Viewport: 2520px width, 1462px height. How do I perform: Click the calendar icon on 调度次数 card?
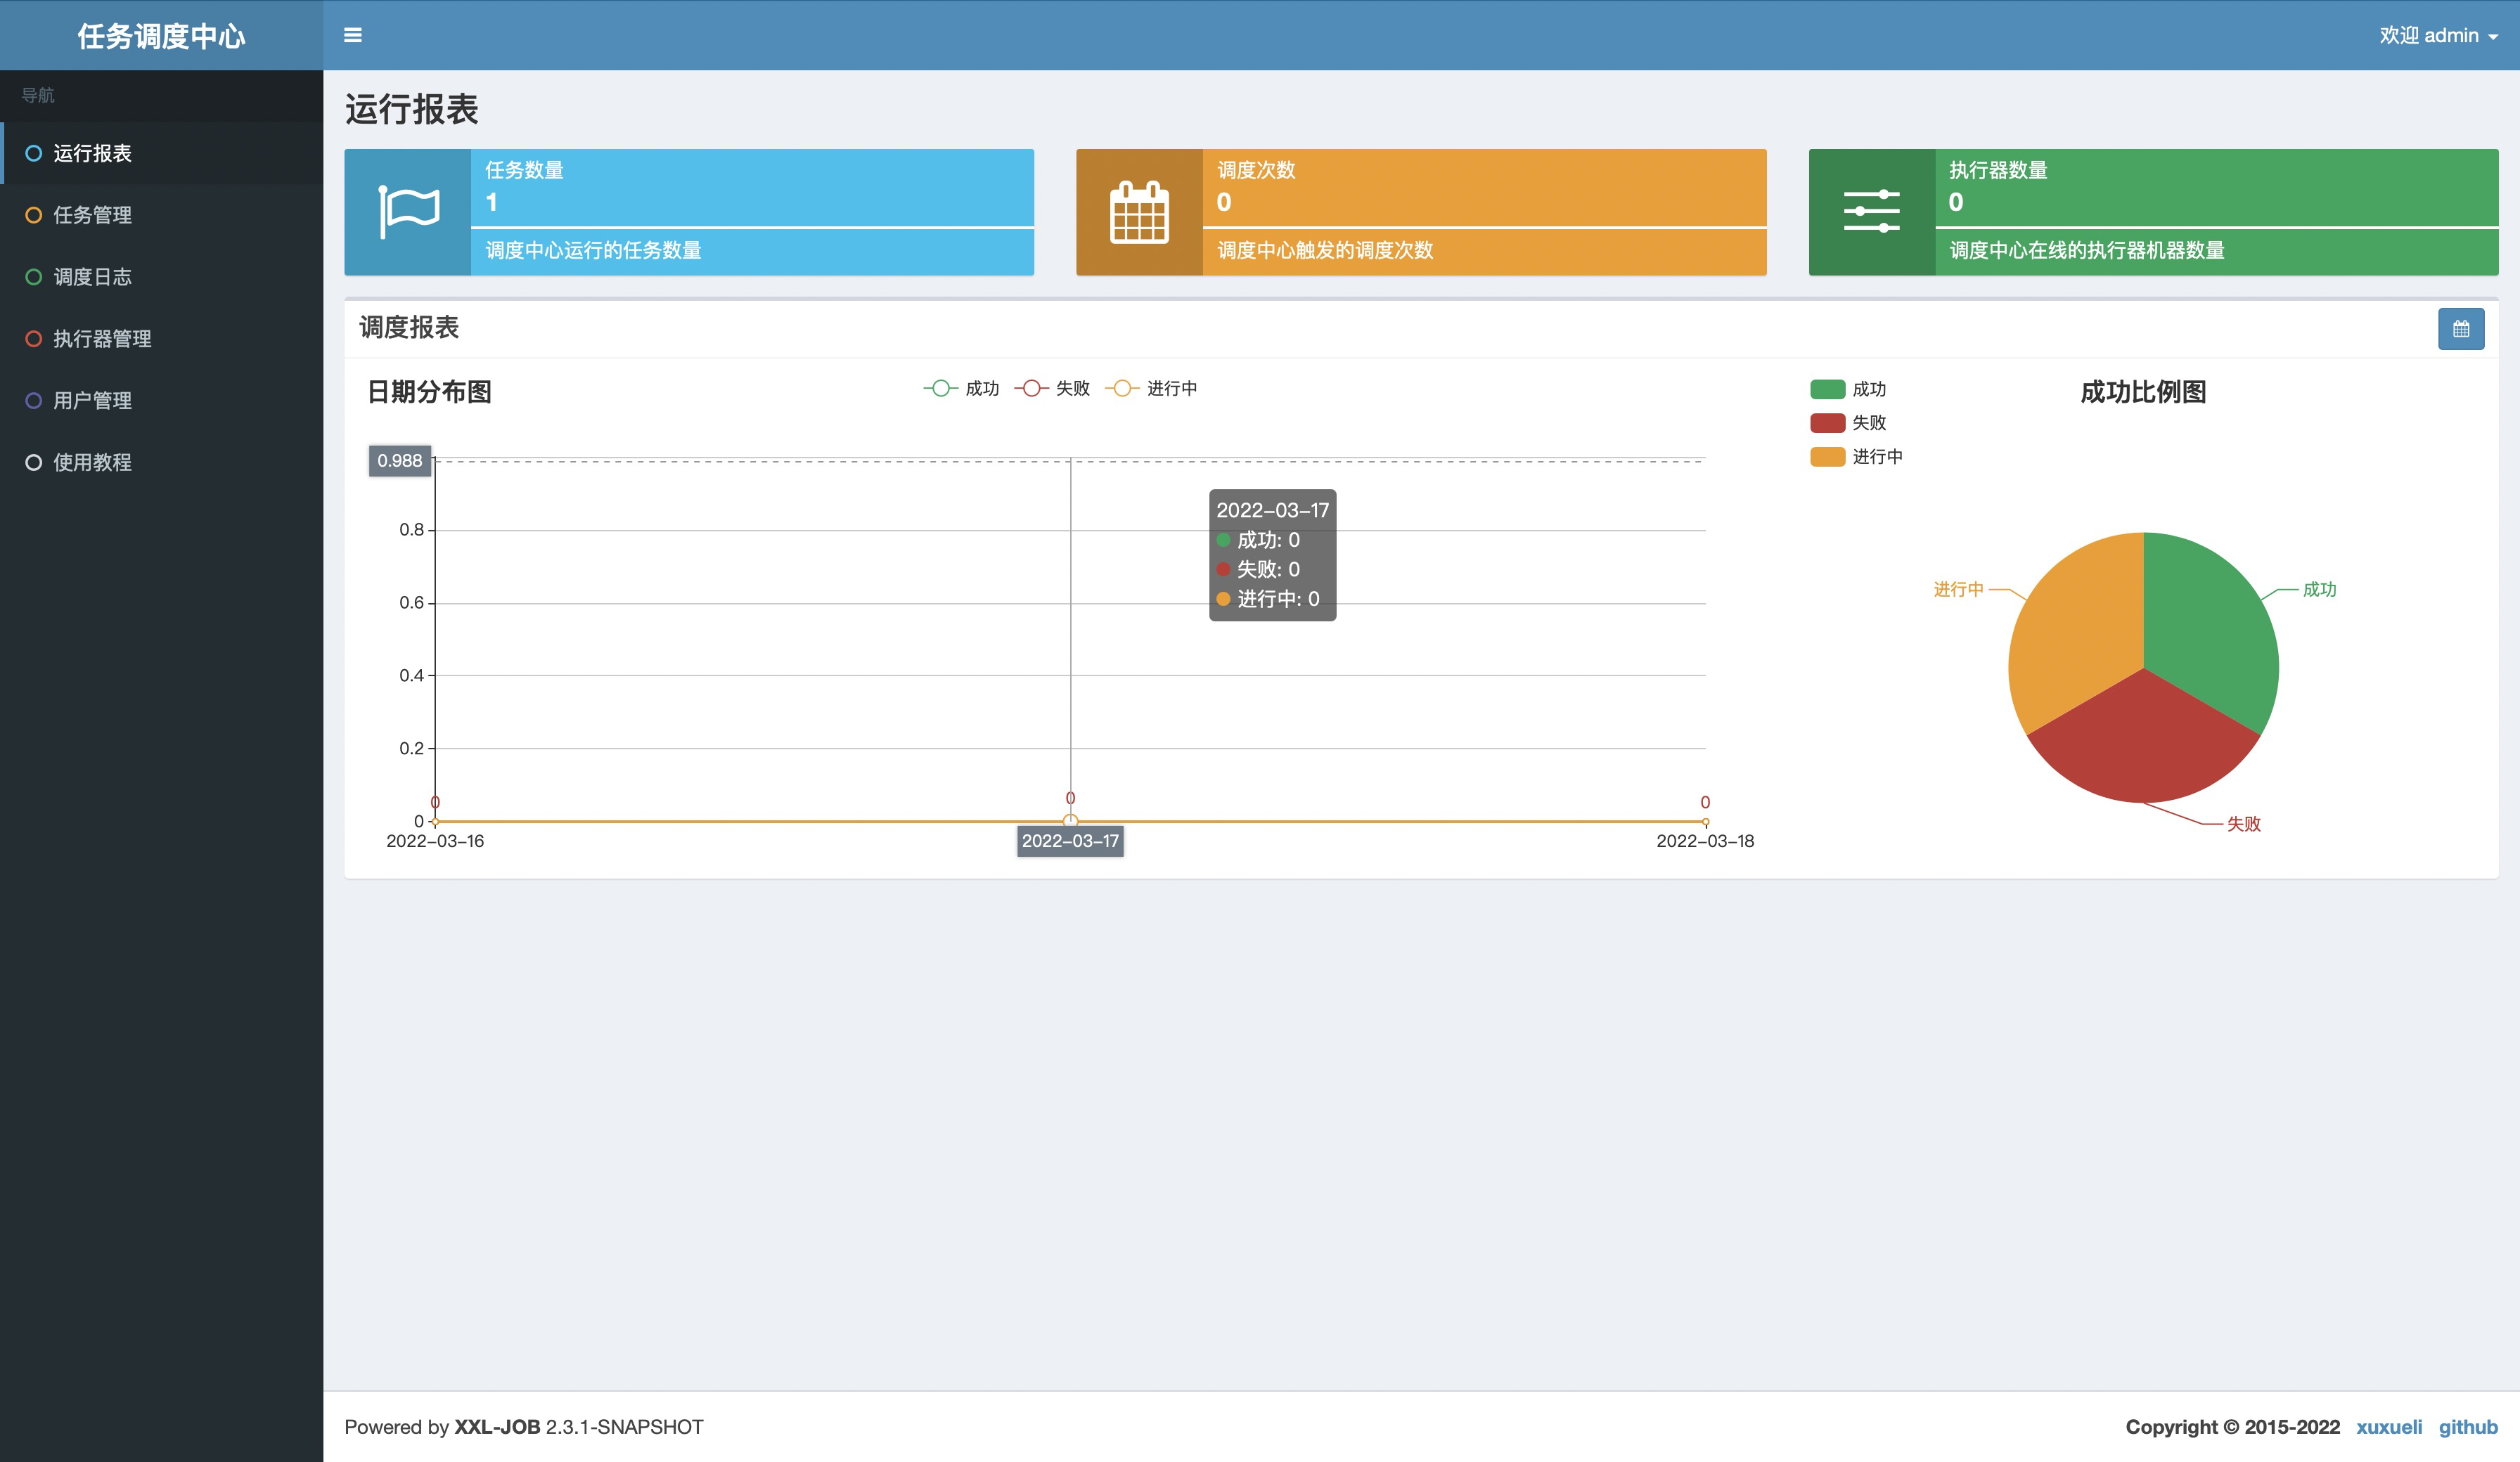coord(1139,212)
